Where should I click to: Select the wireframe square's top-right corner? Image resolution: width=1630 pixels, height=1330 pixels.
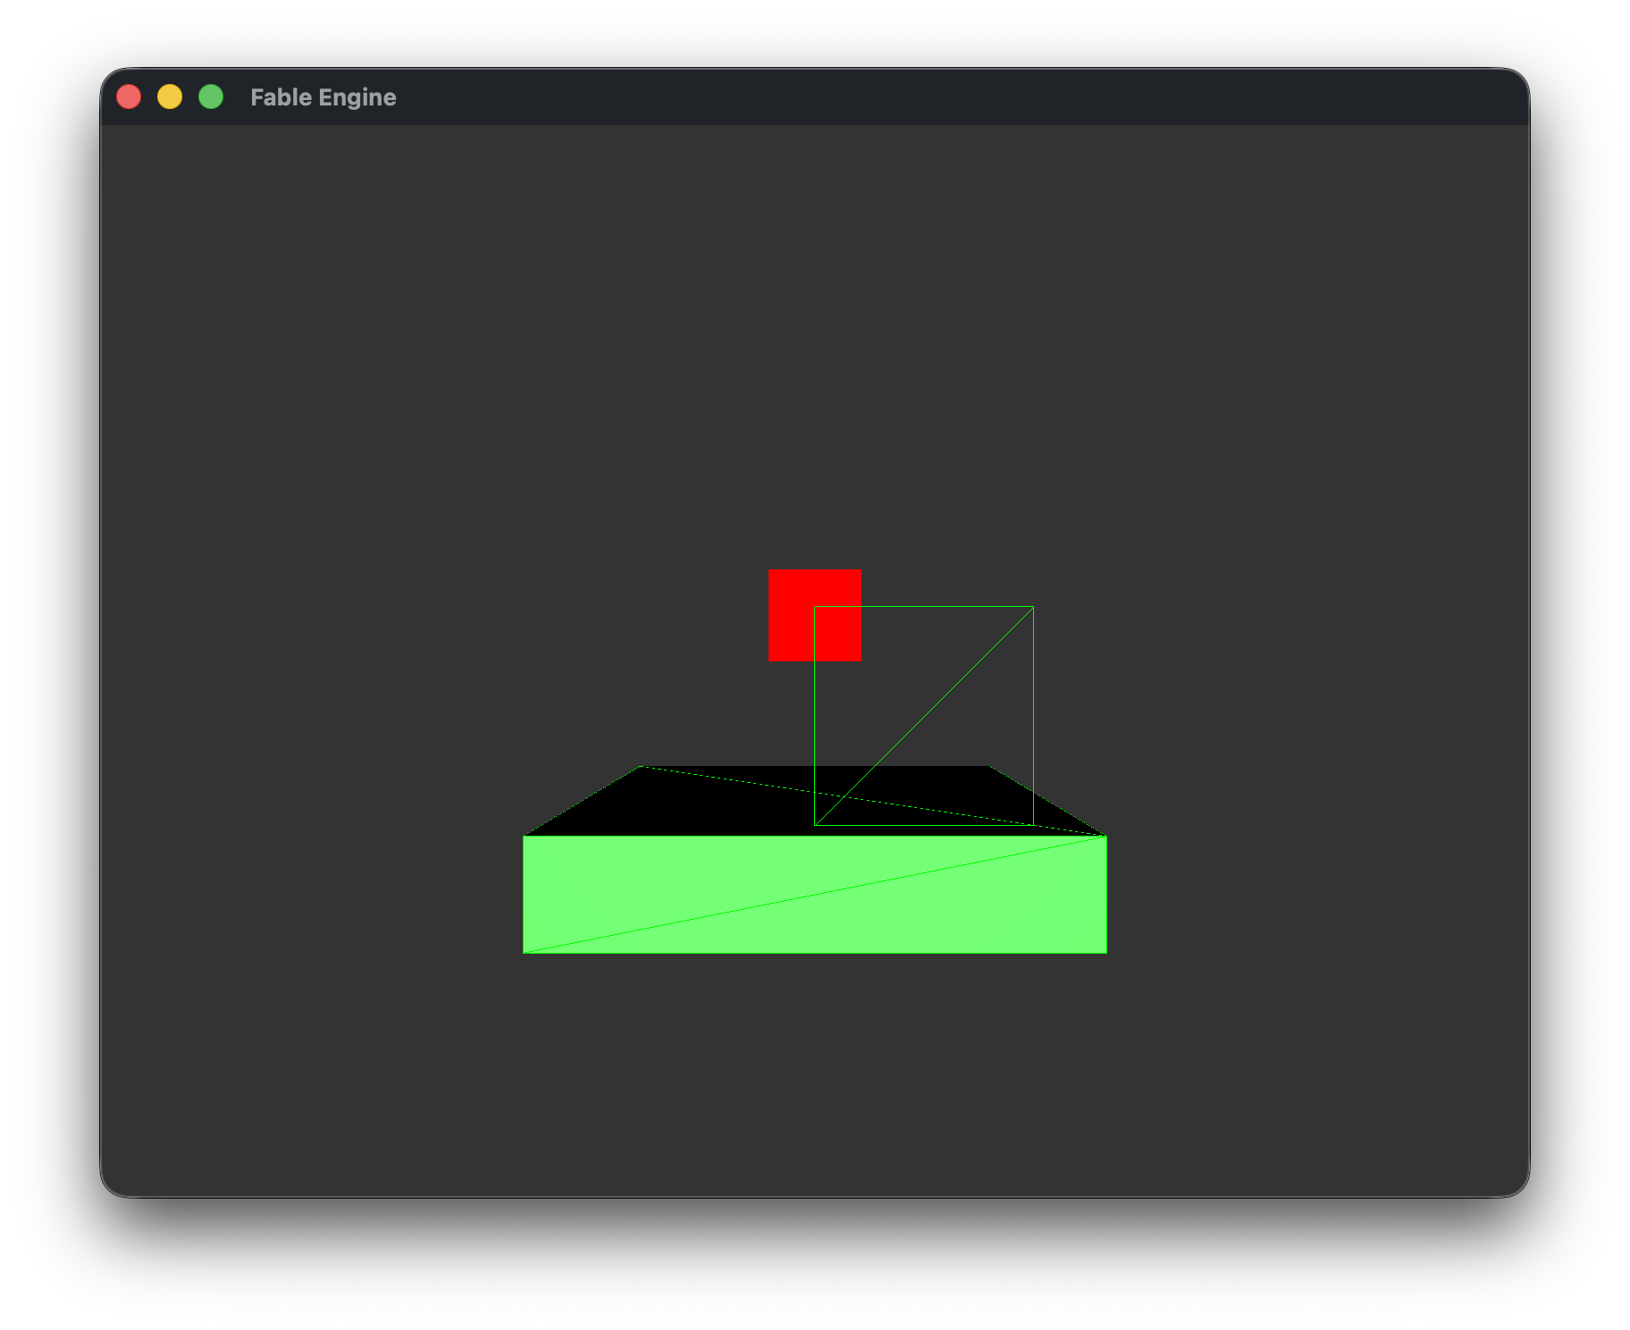1033,607
